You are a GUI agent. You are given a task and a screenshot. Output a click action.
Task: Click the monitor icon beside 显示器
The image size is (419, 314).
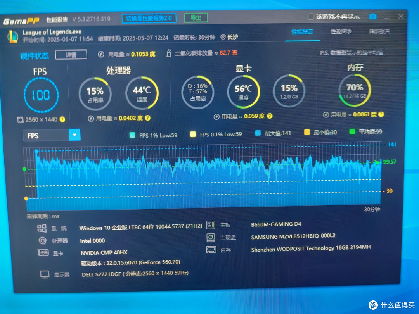click(45, 274)
